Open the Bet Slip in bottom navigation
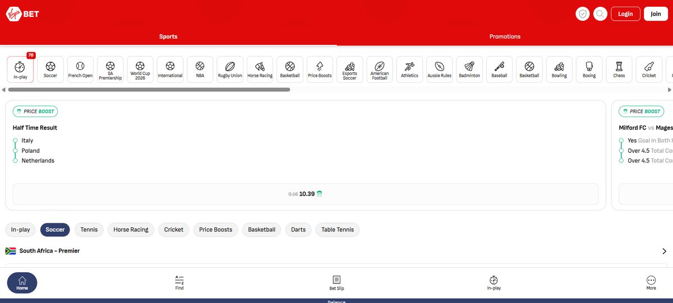 tap(336, 283)
